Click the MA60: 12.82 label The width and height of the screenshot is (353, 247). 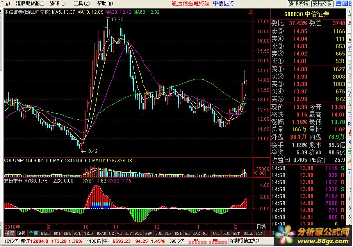pyautogui.click(x=146, y=12)
